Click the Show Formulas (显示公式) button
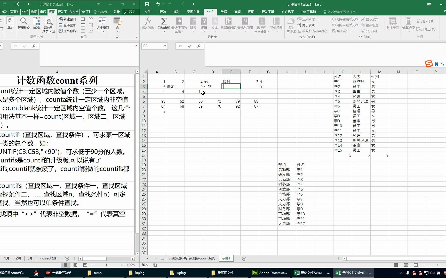 point(370,19)
